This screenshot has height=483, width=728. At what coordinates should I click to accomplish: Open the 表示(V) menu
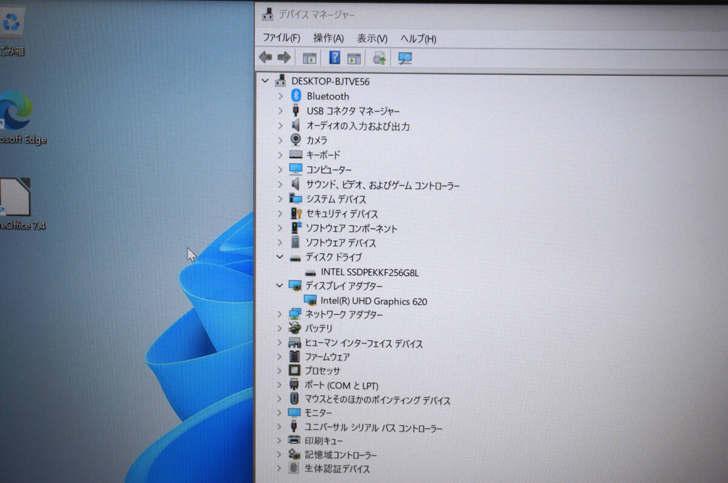point(372,38)
